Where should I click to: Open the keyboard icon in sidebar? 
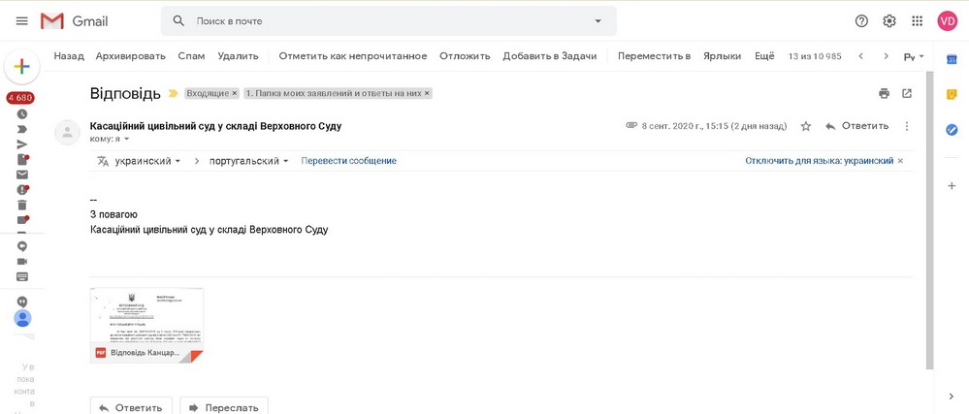(x=21, y=277)
